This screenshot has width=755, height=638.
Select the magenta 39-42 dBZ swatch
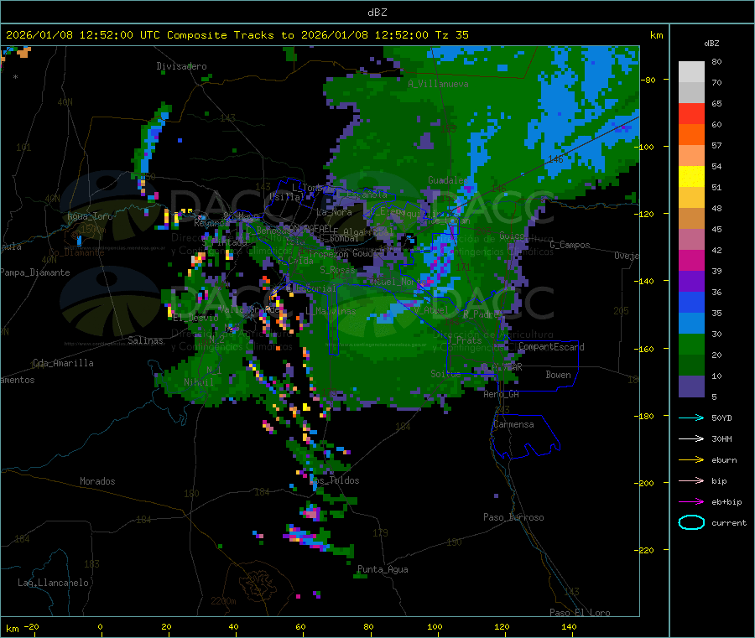tap(691, 260)
